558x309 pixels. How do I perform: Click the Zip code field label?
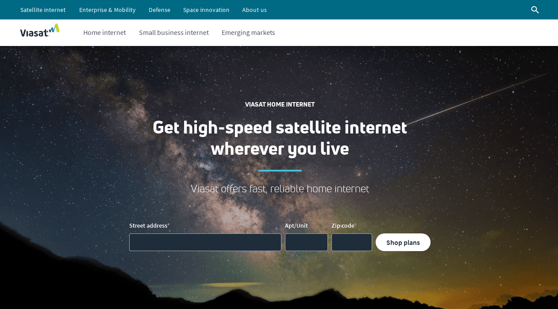[x=343, y=225]
